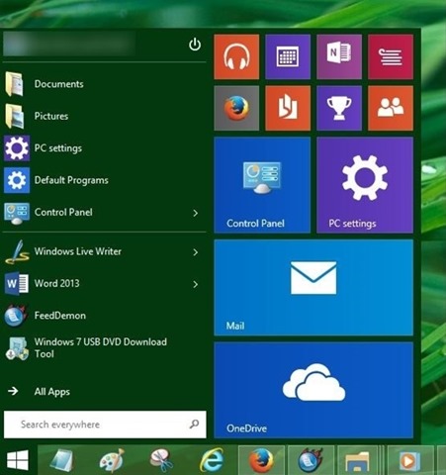Image resolution: width=446 pixels, height=475 pixels.
Task: Click the power button icon
Action: [195, 45]
